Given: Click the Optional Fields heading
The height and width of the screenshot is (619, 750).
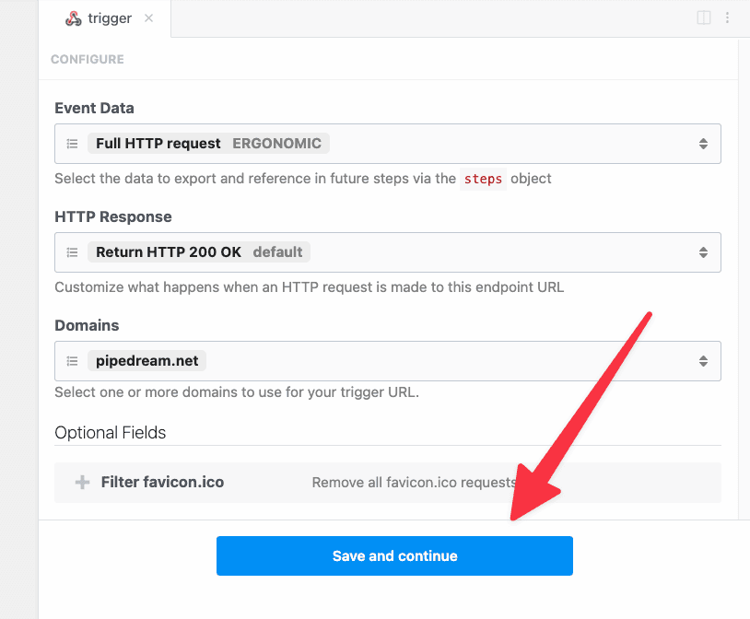Looking at the screenshot, I should [111, 432].
